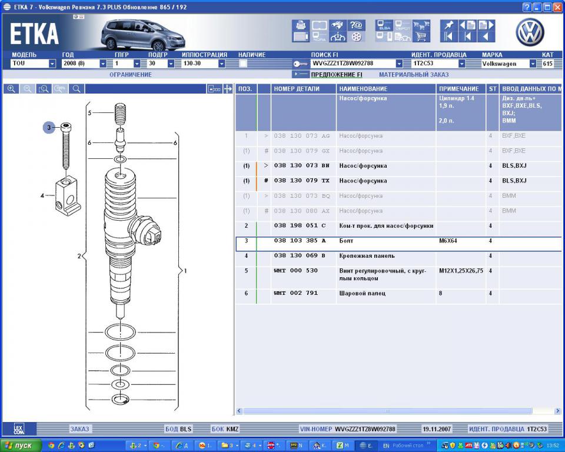
Task: Click the key icon beside ПОИСК FI
Action: point(300,64)
